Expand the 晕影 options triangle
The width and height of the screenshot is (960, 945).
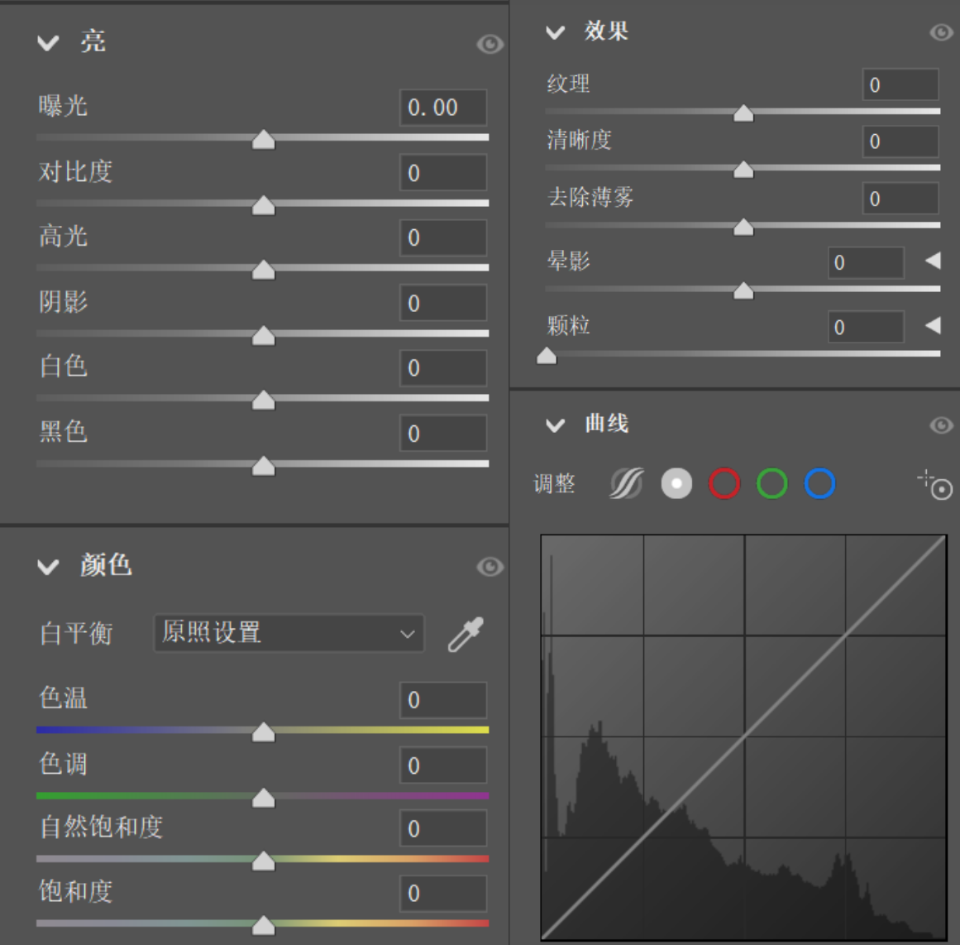coord(933,261)
